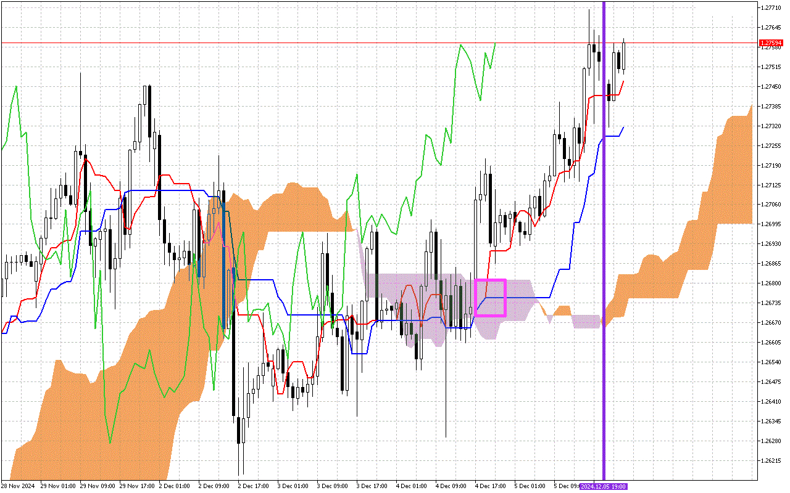Click the 1.27385 price axis label
This screenshot has width=790, height=493.
tap(771, 106)
